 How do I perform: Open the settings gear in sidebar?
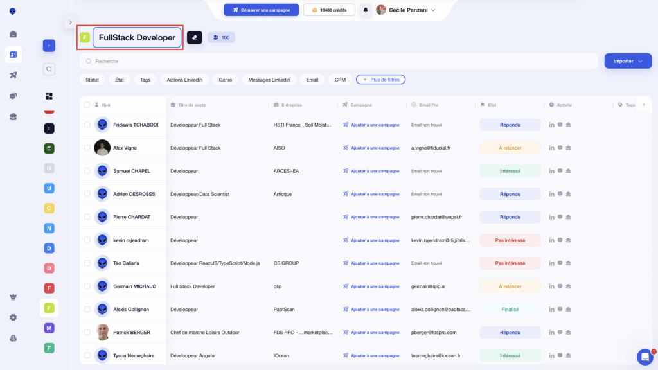pyautogui.click(x=13, y=317)
